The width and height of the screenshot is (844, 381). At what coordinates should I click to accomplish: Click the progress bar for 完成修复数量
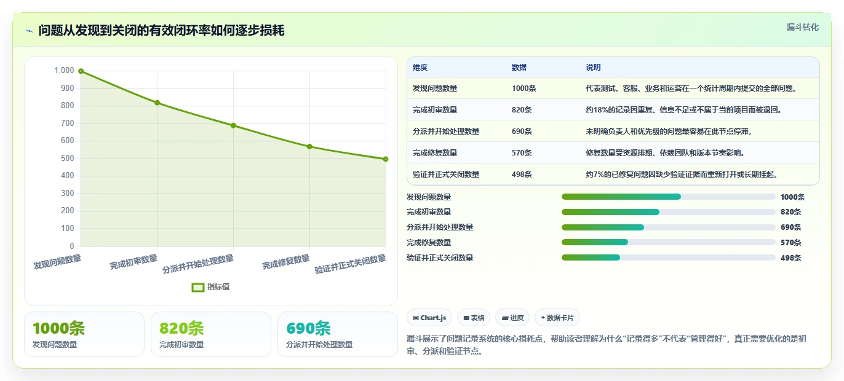click(668, 243)
